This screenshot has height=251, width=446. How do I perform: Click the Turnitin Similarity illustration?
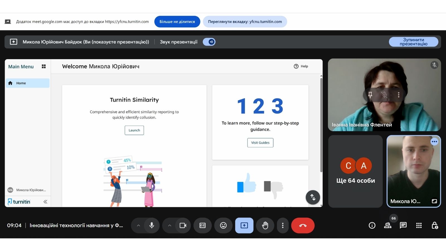click(x=133, y=181)
